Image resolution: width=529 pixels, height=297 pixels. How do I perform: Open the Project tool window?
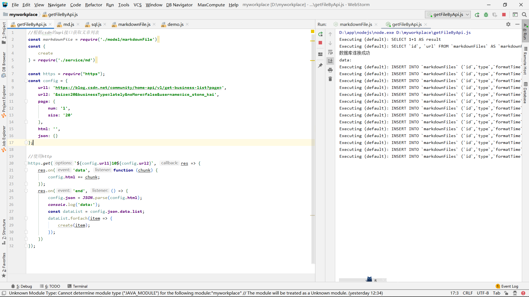[4, 33]
